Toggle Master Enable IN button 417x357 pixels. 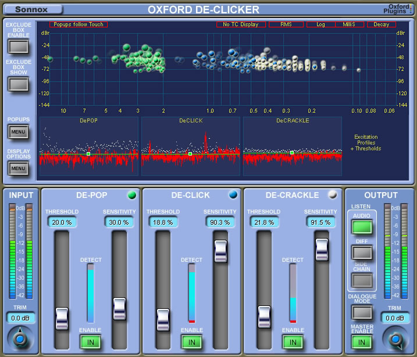pos(361,342)
